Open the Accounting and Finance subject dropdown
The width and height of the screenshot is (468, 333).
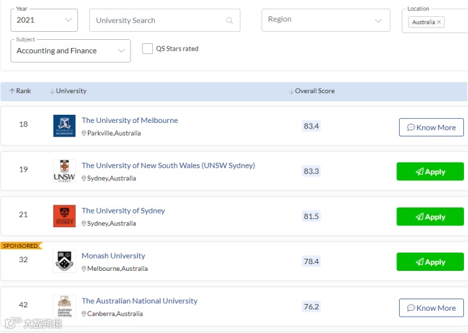point(70,51)
